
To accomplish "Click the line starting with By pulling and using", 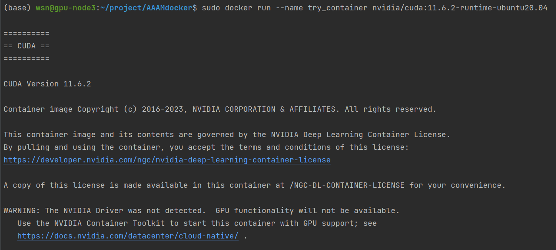I will pyautogui.click(x=206, y=147).
